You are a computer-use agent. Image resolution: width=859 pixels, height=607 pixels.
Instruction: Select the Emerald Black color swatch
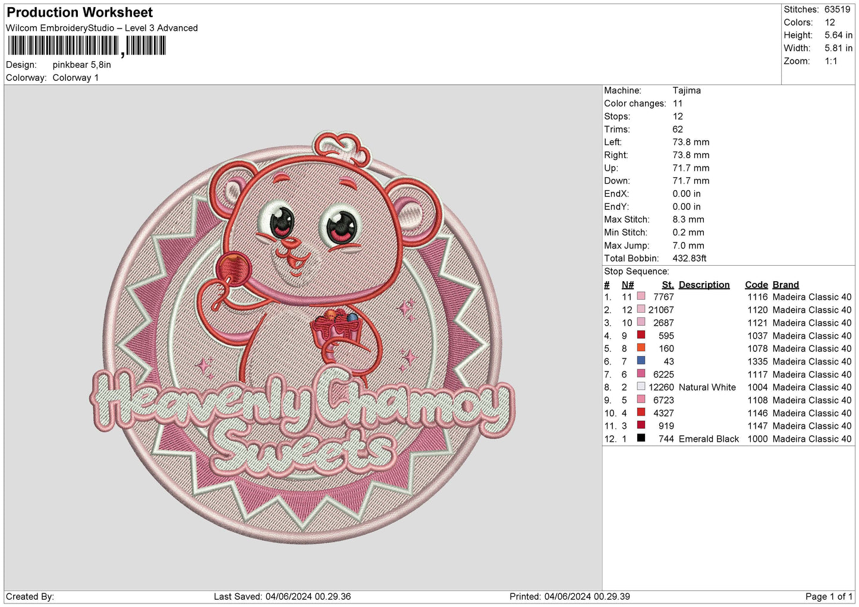(641, 438)
